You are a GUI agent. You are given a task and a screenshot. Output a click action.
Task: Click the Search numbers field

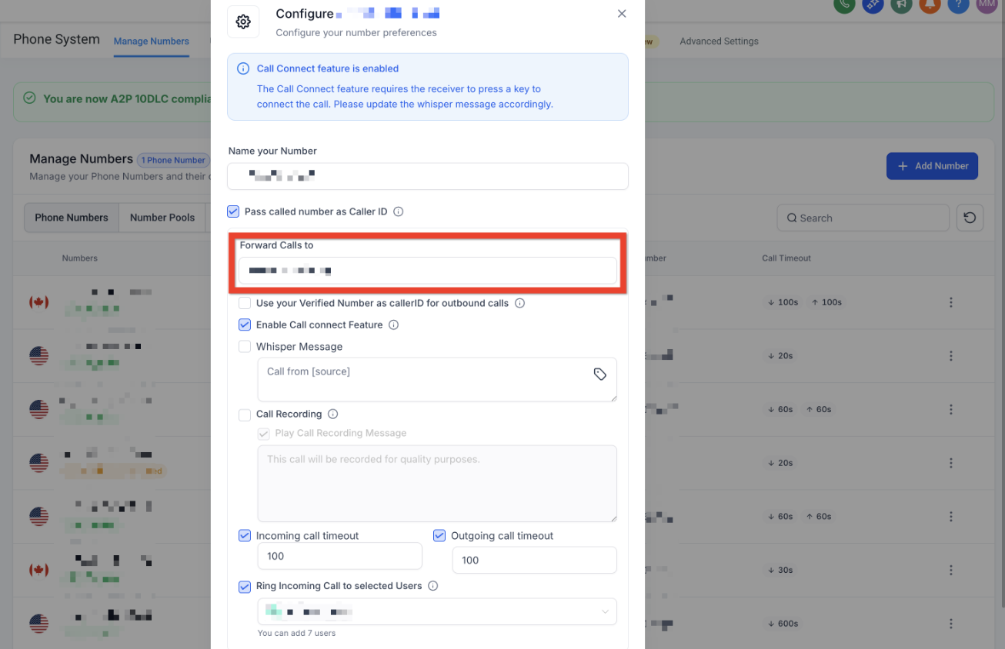863,218
